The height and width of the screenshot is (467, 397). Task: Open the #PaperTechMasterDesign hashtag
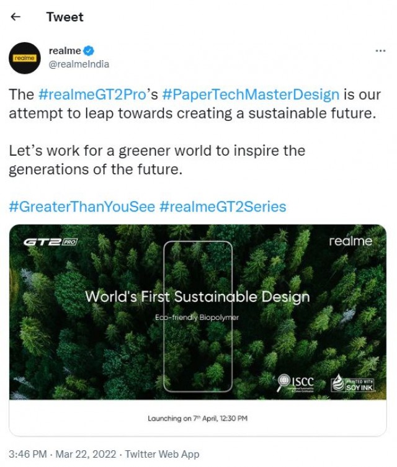click(250, 95)
